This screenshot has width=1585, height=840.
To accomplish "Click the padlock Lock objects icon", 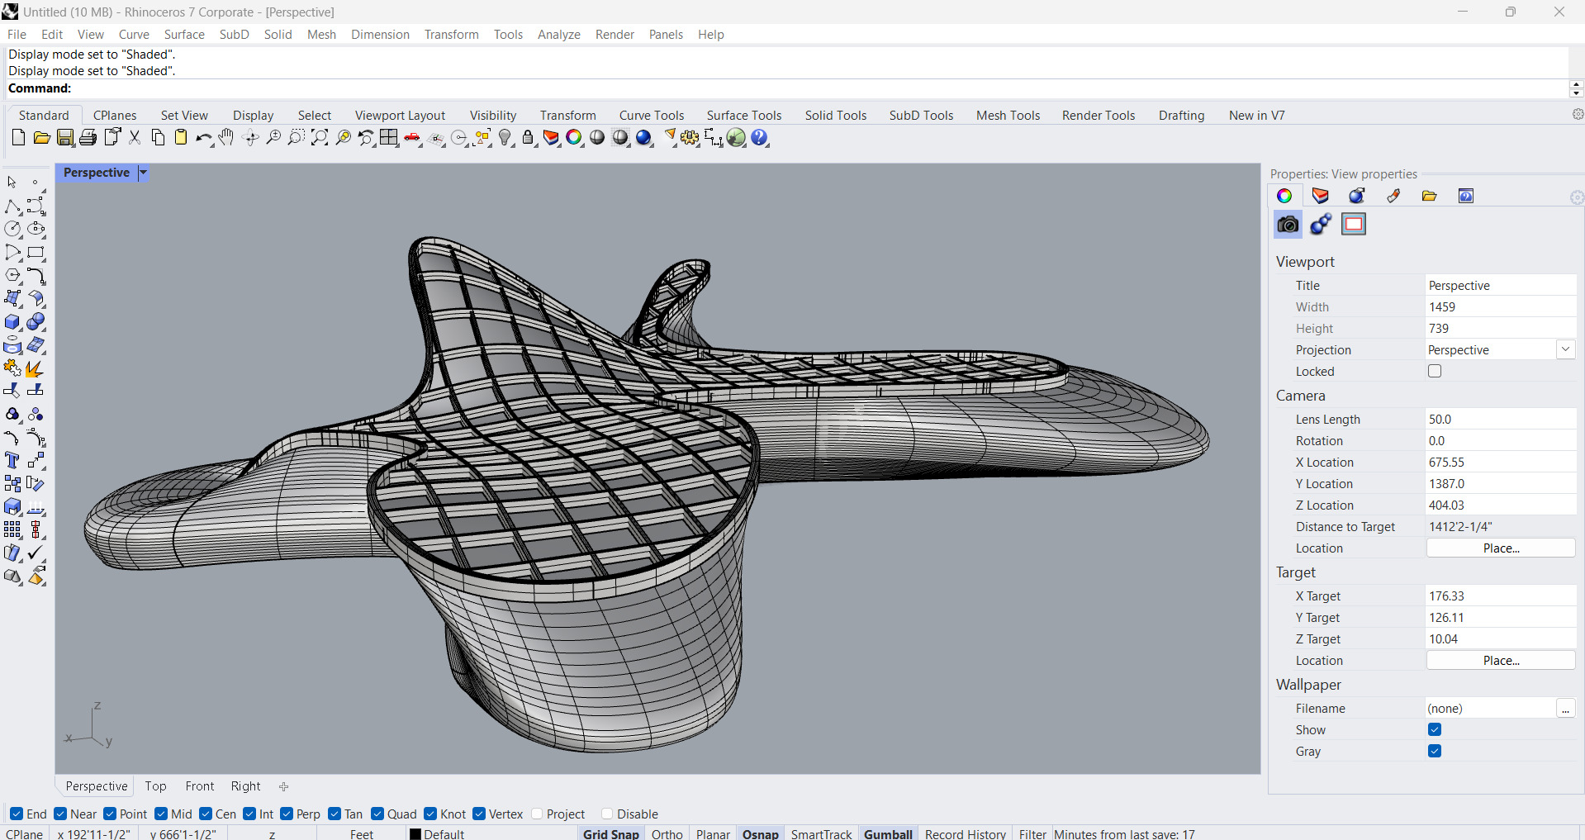I will [x=529, y=138].
